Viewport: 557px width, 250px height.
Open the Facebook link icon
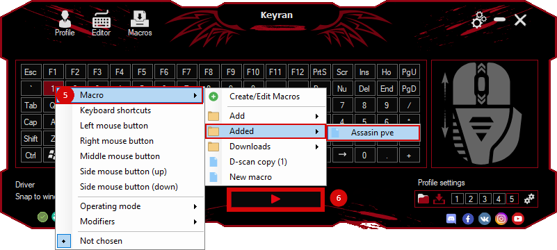click(468, 219)
